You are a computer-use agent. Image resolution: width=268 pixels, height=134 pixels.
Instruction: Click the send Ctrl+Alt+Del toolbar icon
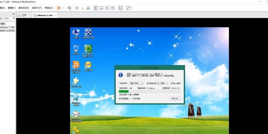click(69, 8)
